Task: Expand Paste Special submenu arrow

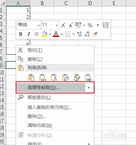Action: click(89, 88)
